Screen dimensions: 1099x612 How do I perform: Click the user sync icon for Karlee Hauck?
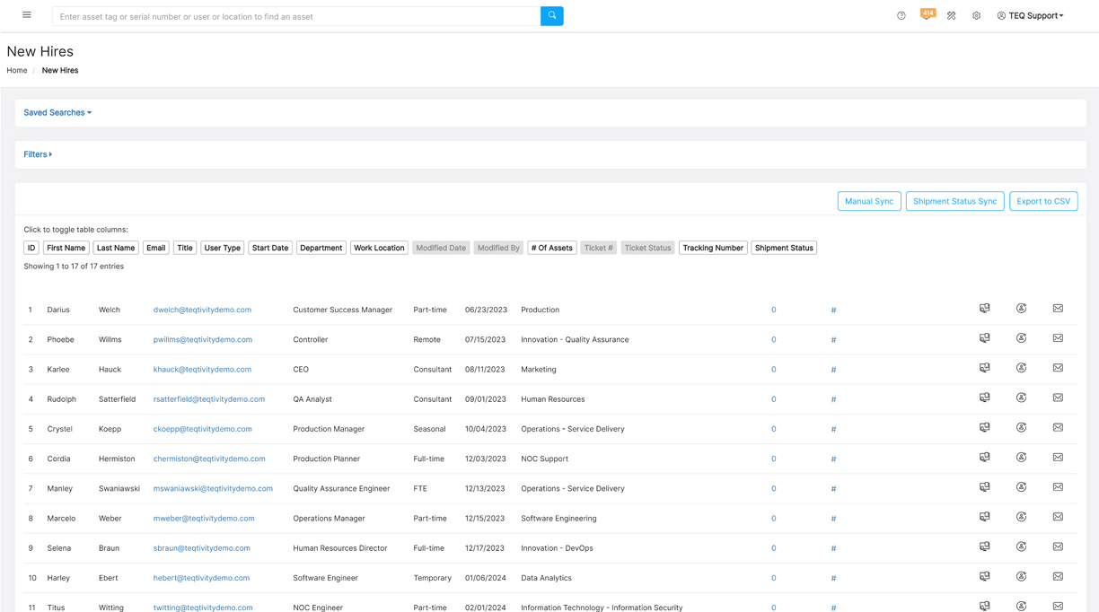[x=1021, y=368]
